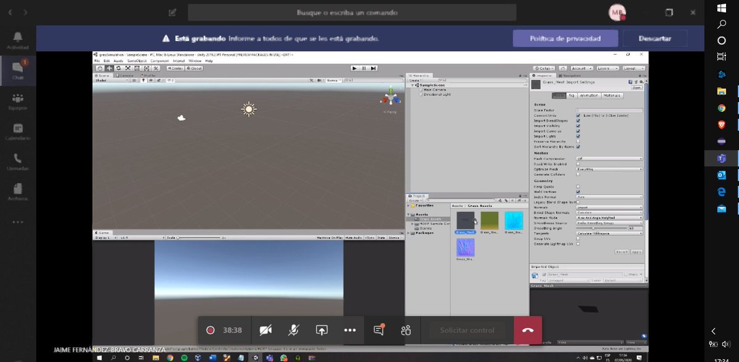This screenshot has height=362, width=739.
Task: Click Apply button in Inspector
Action: pos(636,251)
